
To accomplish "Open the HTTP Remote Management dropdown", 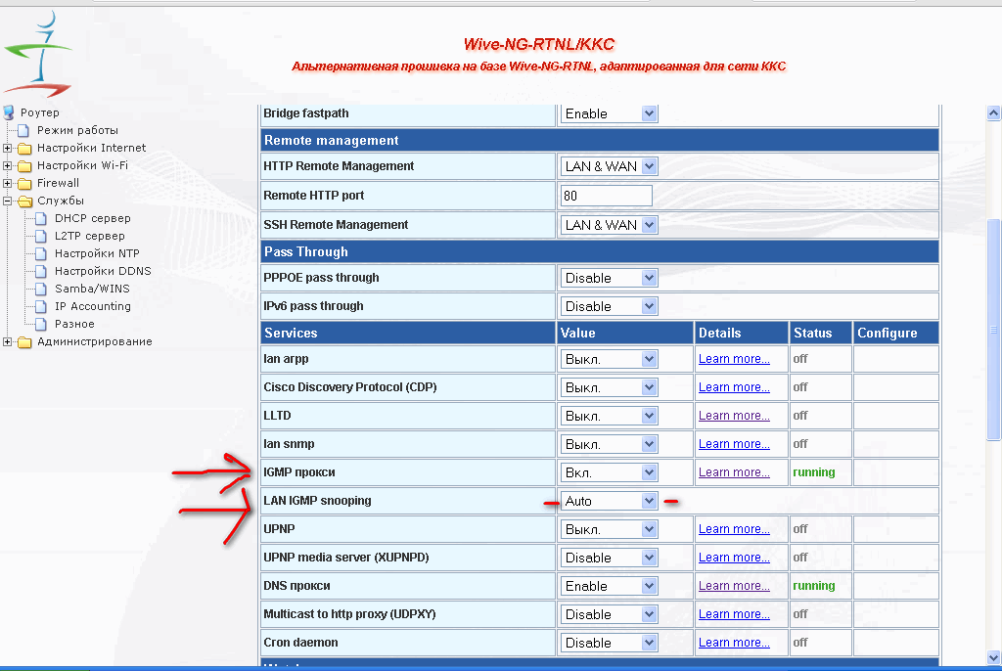I will click(x=609, y=166).
